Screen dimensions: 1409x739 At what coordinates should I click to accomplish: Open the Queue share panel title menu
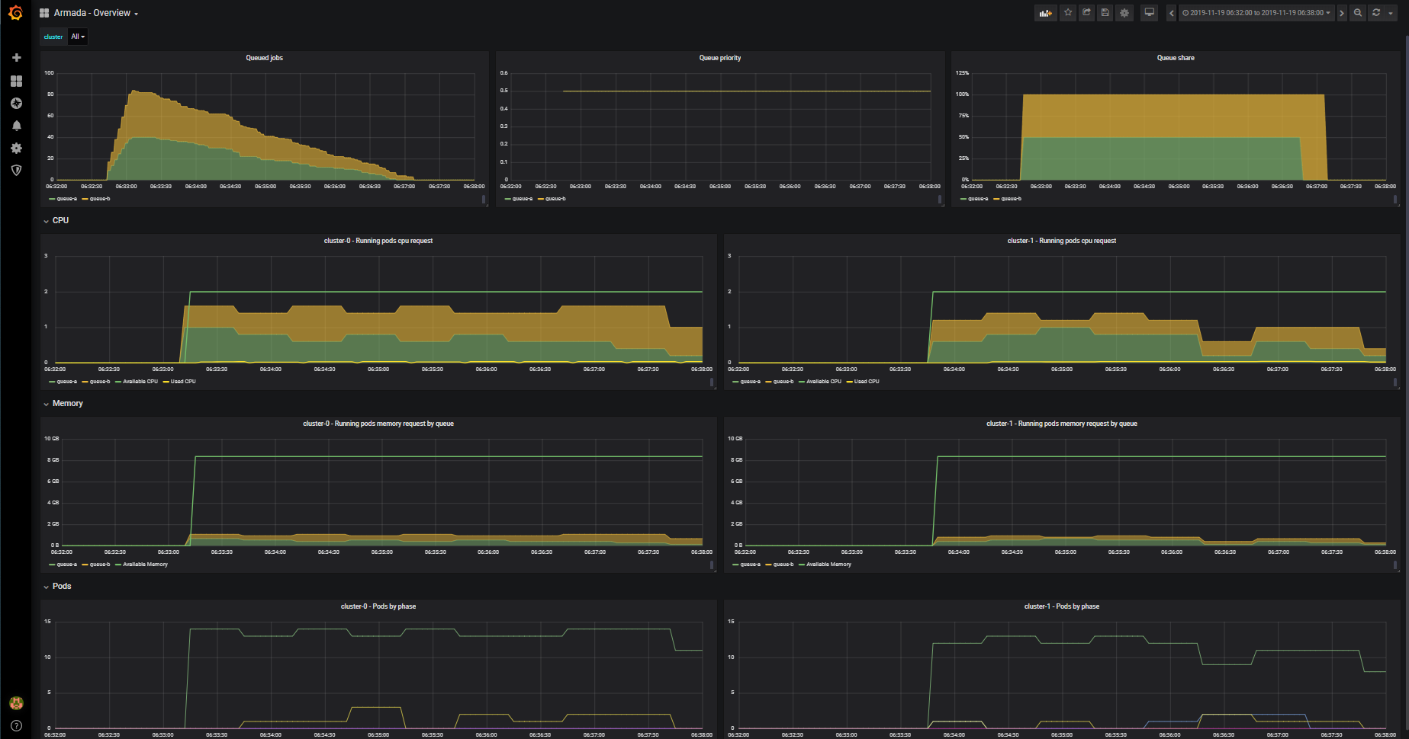[x=1176, y=58]
